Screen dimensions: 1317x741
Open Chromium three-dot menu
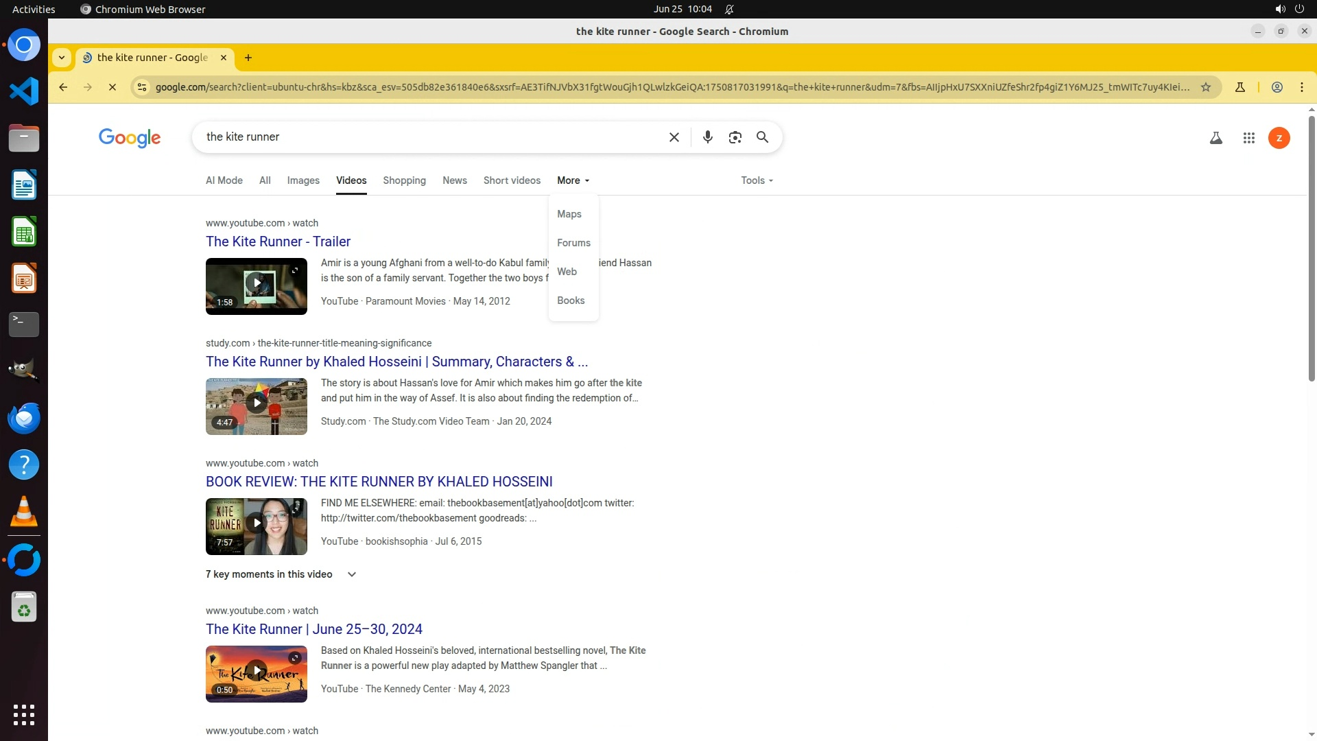(x=1301, y=87)
